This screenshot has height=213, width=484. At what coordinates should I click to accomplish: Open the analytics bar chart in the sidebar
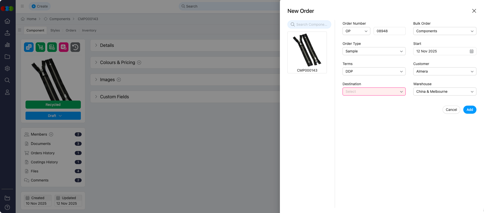click(x=7, y=45)
